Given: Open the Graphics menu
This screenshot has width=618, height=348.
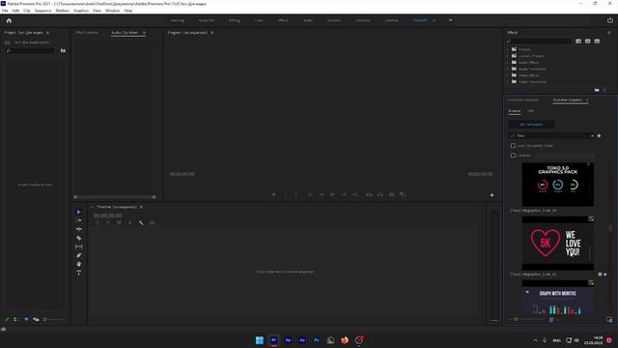Looking at the screenshot, I should pyautogui.click(x=81, y=11).
